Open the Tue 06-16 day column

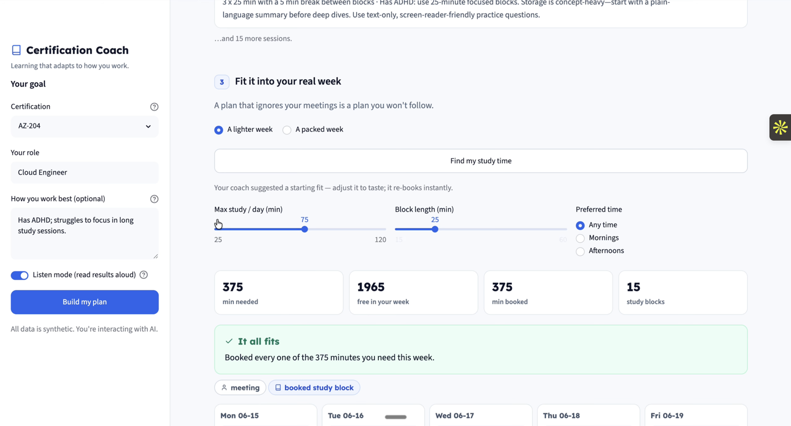(x=373, y=415)
